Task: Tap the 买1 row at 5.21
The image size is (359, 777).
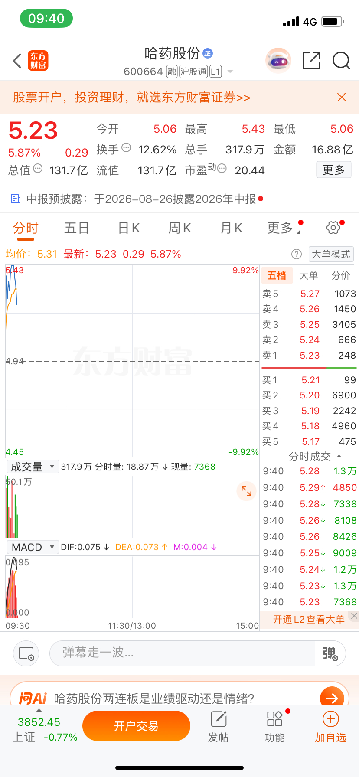Action: pyautogui.click(x=309, y=380)
